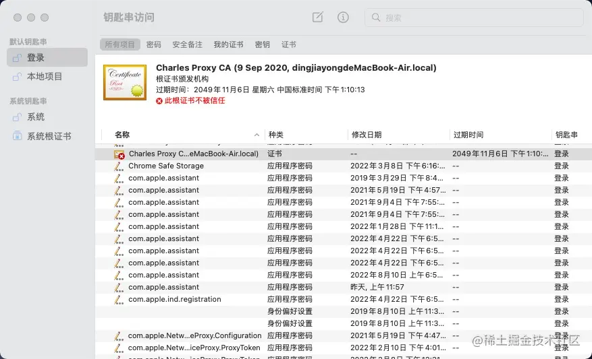Open the info button in toolbar
The width and height of the screenshot is (592, 359).
(x=343, y=17)
